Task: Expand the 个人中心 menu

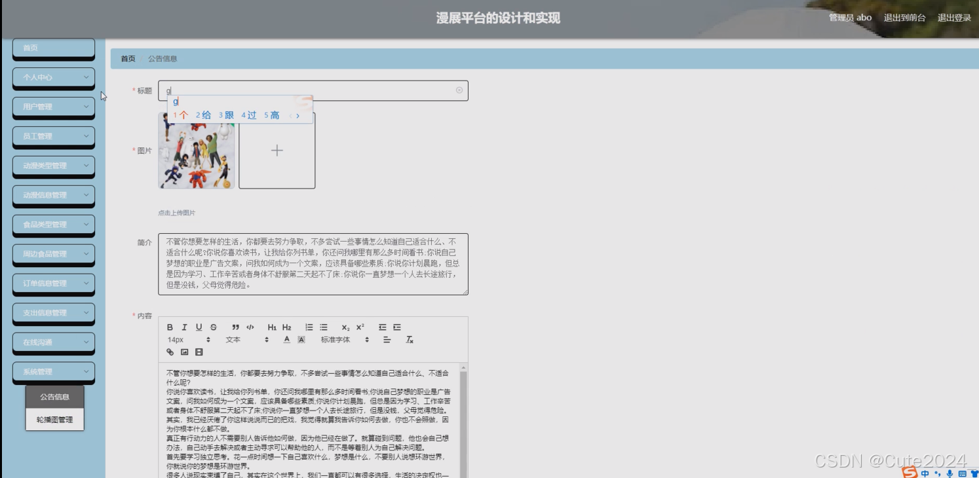Action: (54, 77)
